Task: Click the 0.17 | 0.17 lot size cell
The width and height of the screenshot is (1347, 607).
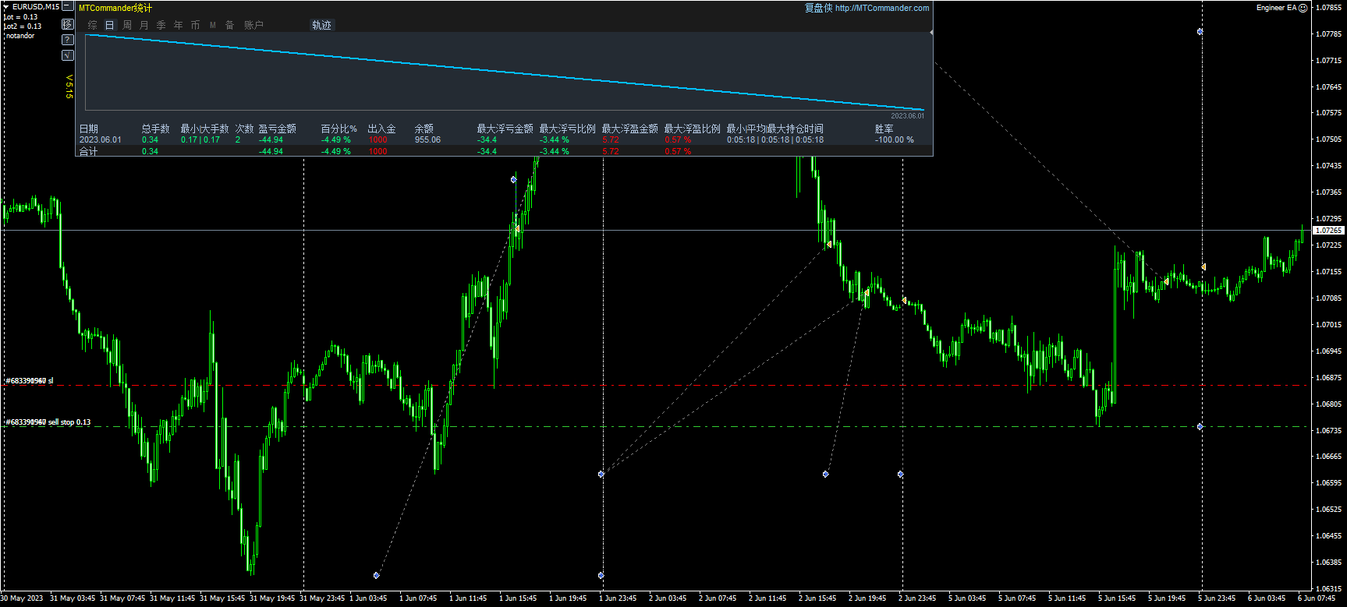Action: tap(200, 140)
